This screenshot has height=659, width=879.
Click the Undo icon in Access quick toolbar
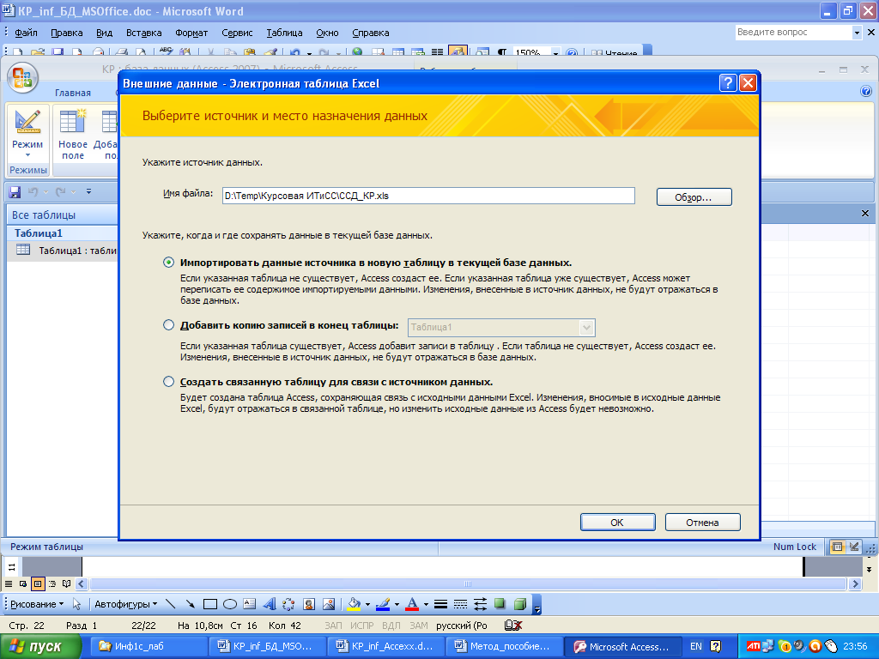(33, 192)
